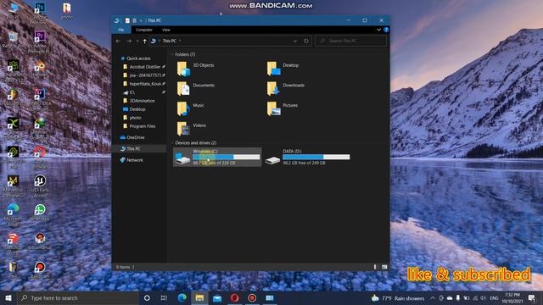Open the Downloads folder
This screenshot has height=305, width=543.
pos(286,88)
